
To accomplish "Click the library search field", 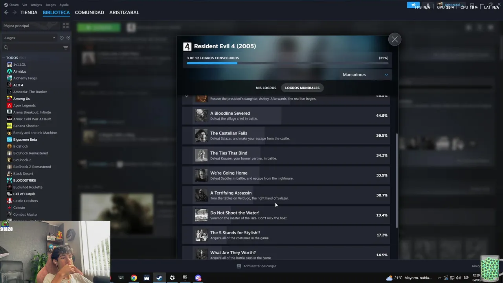I will coord(31,48).
